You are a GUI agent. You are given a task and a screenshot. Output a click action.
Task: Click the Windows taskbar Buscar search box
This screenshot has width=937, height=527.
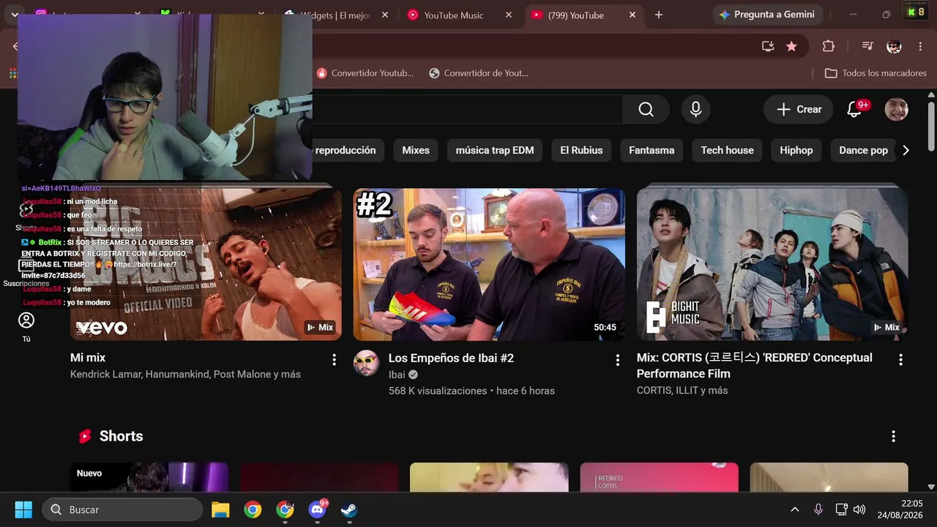122,509
